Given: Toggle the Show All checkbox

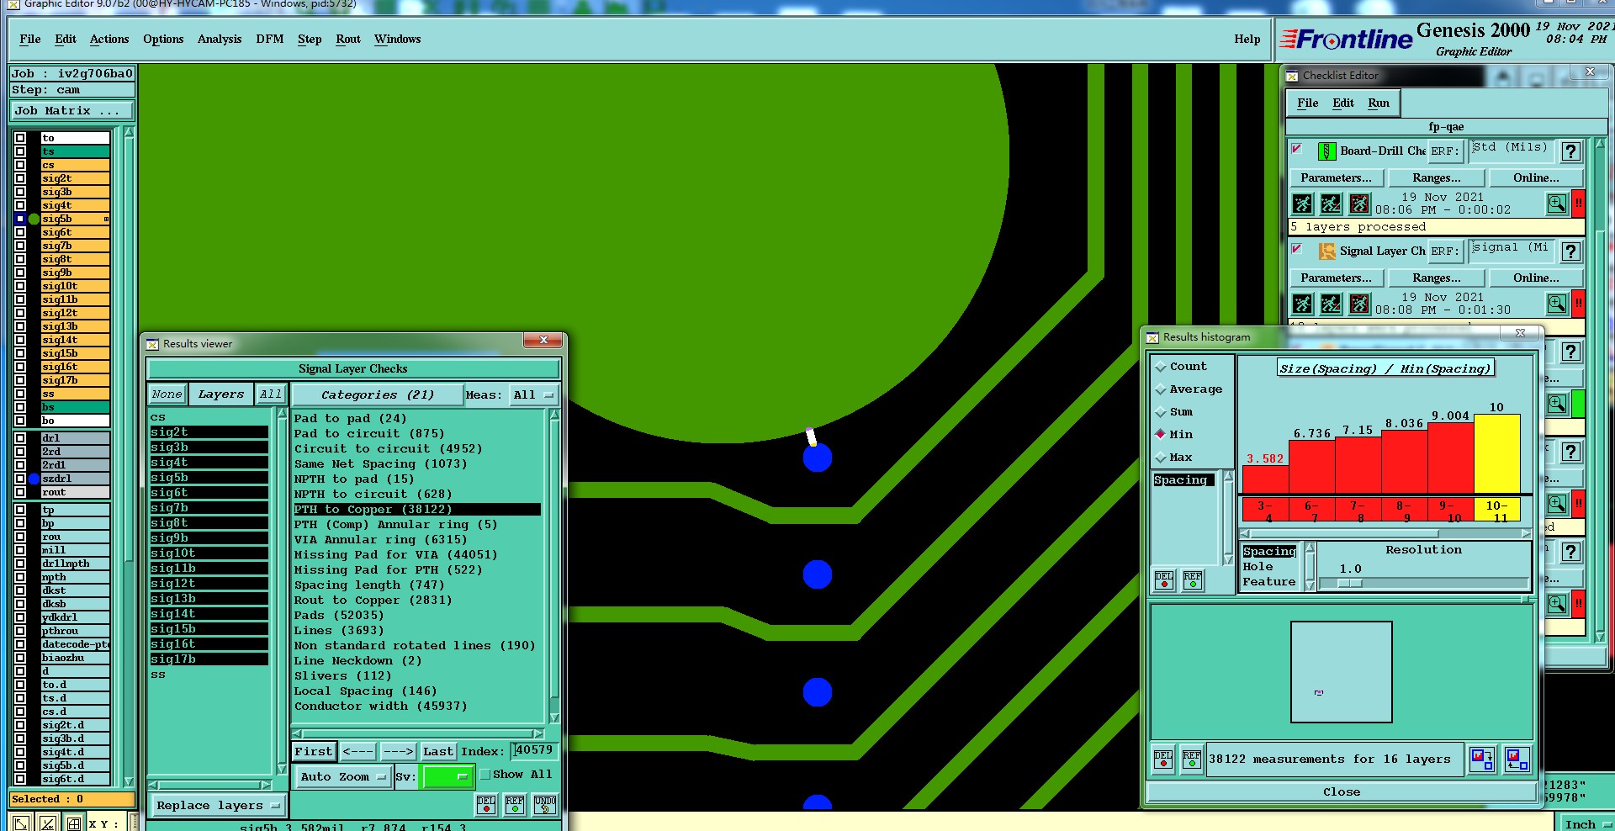Looking at the screenshot, I should pyautogui.click(x=485, y=775).
